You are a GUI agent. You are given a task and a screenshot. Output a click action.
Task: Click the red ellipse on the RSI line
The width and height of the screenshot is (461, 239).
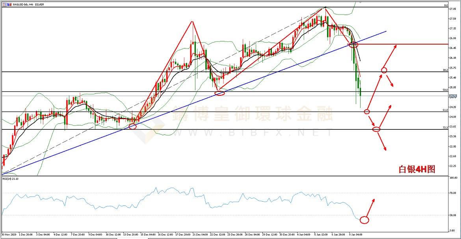(364, 220)
